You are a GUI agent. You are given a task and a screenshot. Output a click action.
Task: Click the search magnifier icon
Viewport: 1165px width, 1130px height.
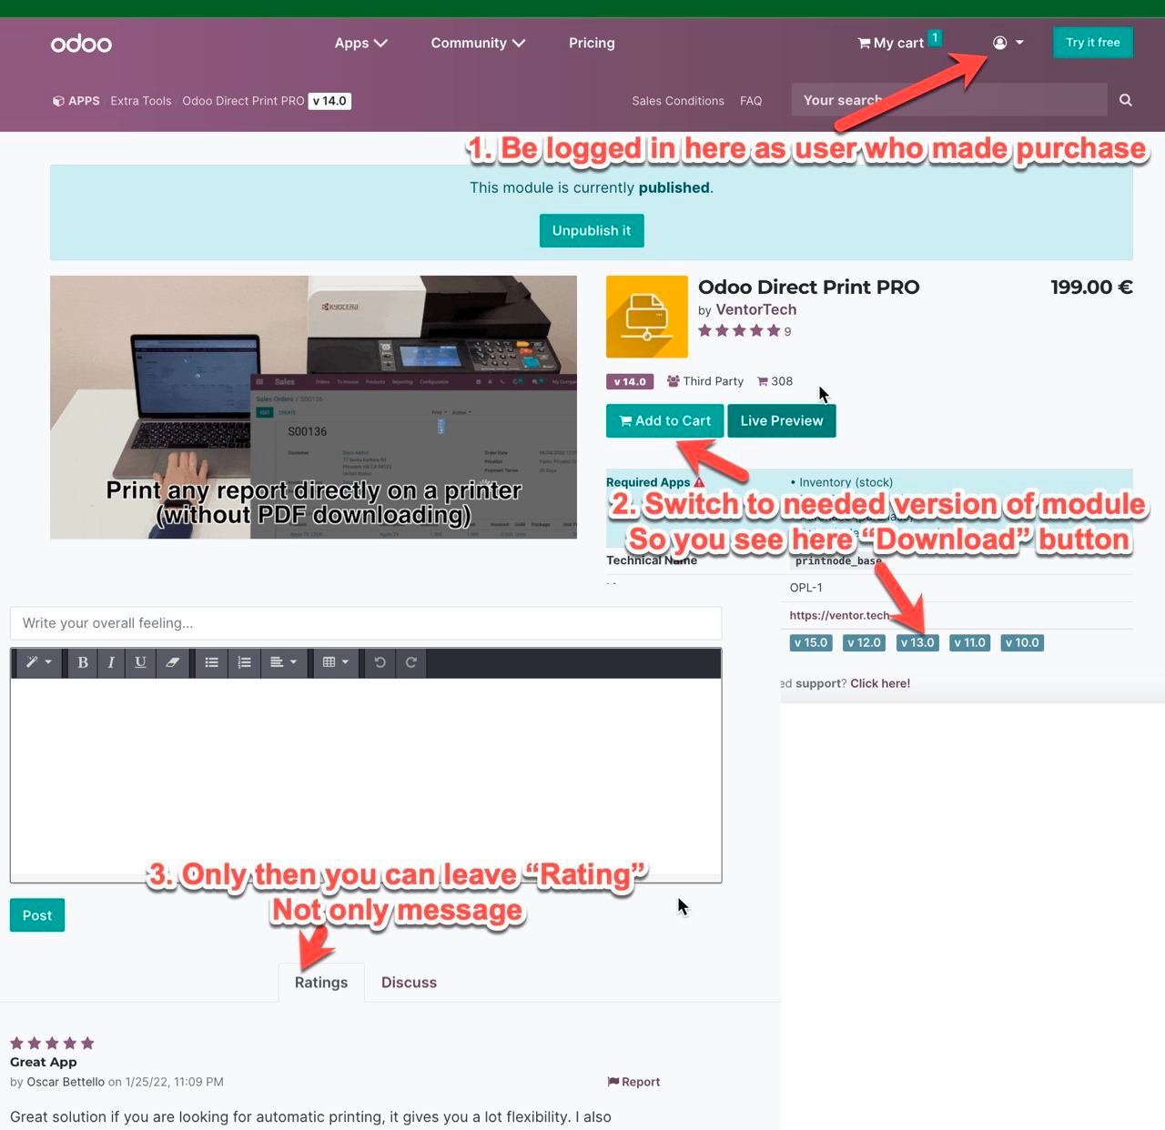click(x=1126, y=100)
